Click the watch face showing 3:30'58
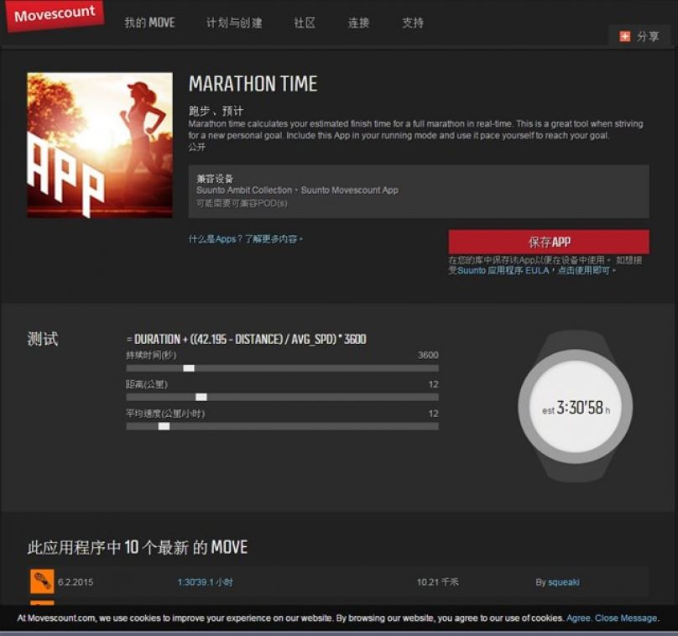The image size is (678, 636). coord(575,409)
